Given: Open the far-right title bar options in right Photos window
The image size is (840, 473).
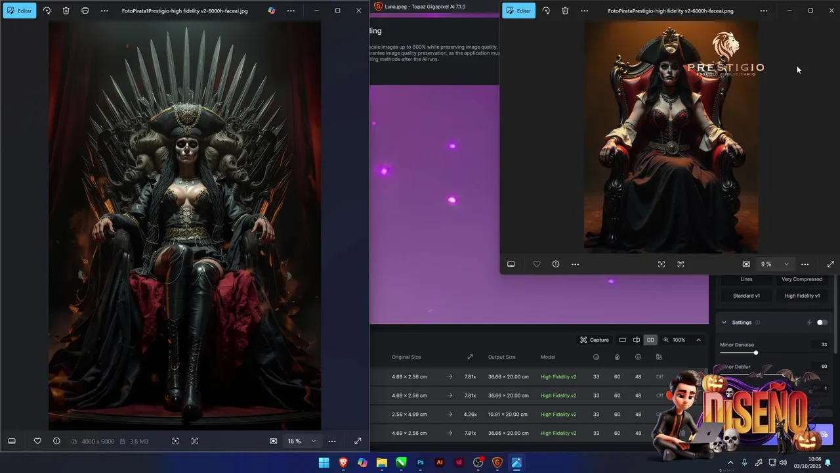Looking at the screenshot, I should coord(763,11).
